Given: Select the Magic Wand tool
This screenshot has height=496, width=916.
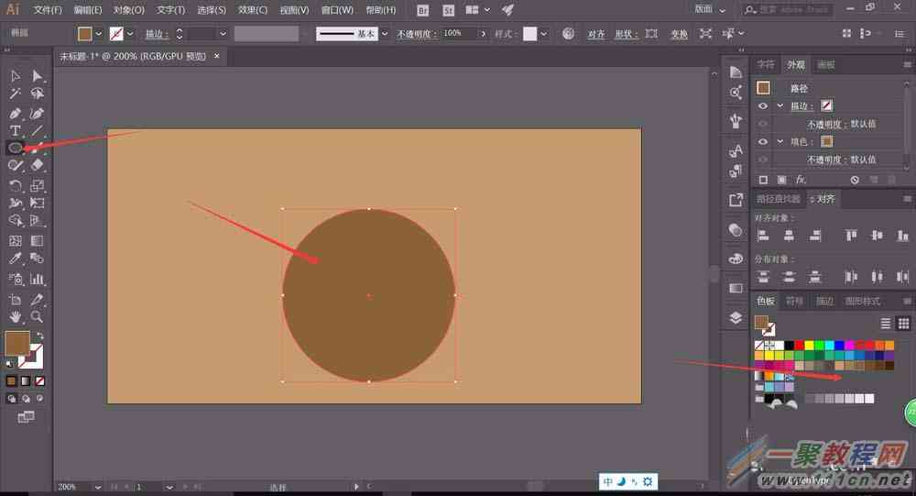Looking at the screenshot, I should click(16, 94).
